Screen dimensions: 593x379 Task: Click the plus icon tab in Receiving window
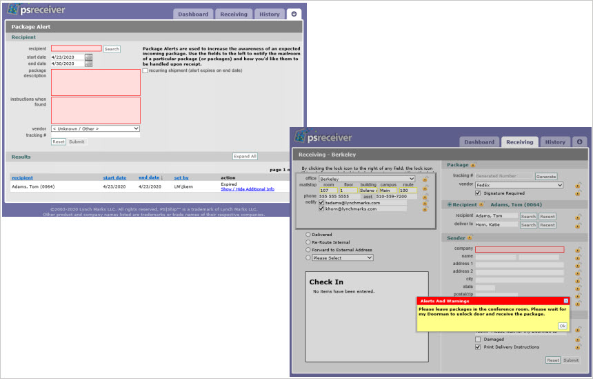(x=579, y=142)
